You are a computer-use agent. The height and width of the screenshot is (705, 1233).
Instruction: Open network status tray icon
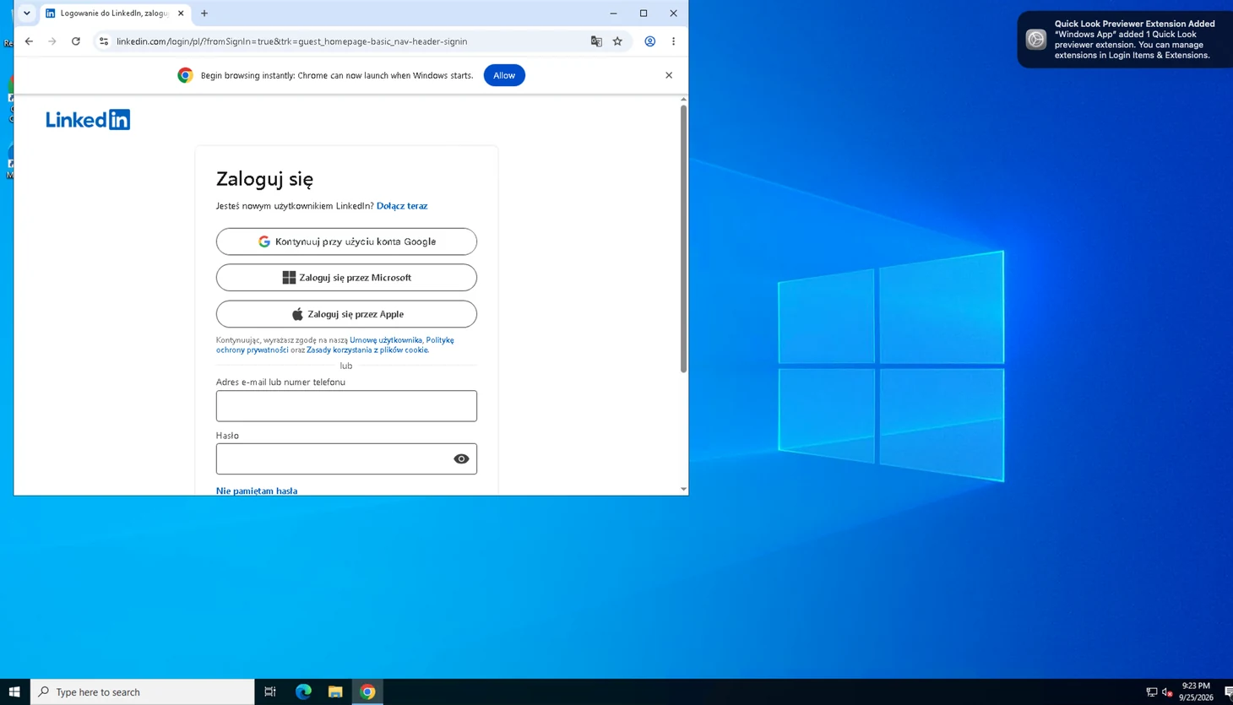[x=1151, y=692]
